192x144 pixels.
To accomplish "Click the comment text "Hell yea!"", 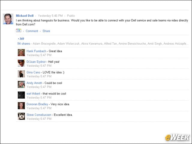I will pyautogui.click(x=54, y=62).
